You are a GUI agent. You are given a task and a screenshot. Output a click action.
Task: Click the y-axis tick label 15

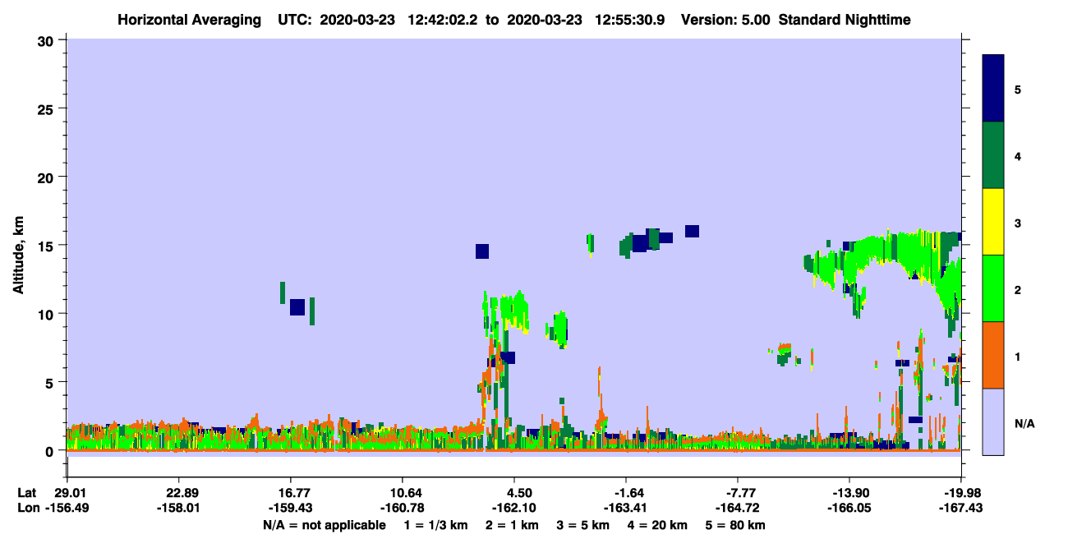(x=48, y=246)
